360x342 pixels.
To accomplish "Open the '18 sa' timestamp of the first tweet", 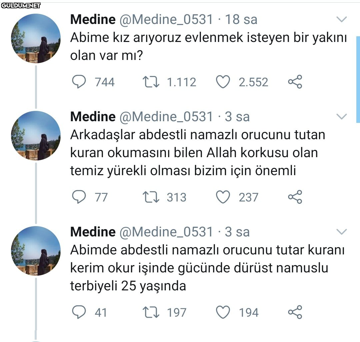I will click(241, 19).
